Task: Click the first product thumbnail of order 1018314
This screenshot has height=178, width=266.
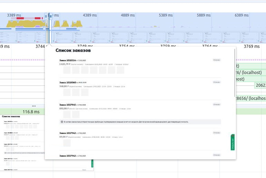Action: pos(67,70)
